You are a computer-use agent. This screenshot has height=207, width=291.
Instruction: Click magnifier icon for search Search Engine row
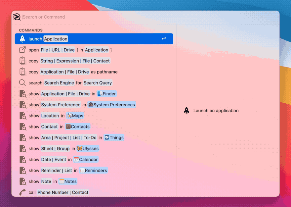tap(22, 83)
